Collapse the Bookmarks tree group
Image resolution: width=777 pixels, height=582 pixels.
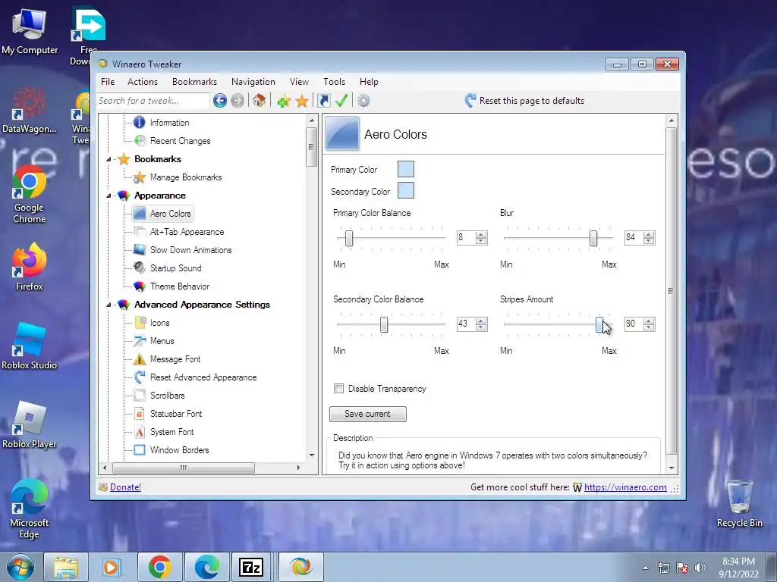(x=109, y=159)
